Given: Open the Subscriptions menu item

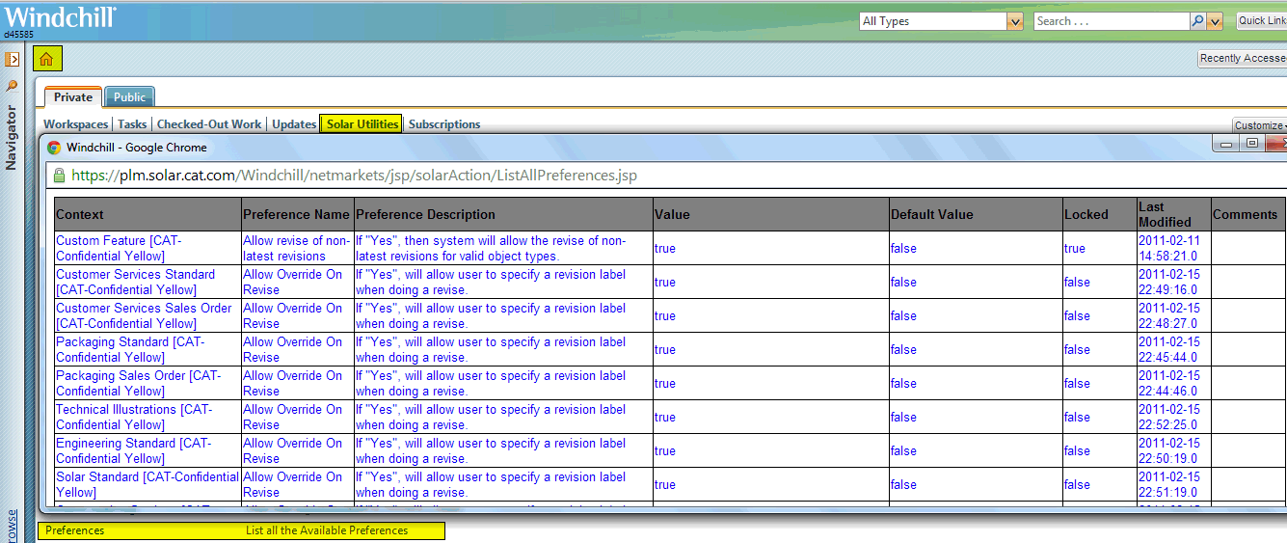Looking at the screenshot, I should (444, 124).
